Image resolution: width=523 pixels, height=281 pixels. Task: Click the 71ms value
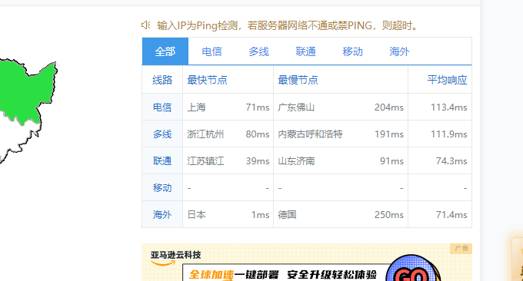(x=258, y=107)
